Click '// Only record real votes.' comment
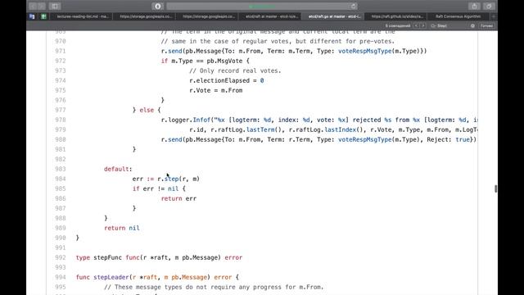The height and width of the screenshot is (295, 524). click(235, 70)
